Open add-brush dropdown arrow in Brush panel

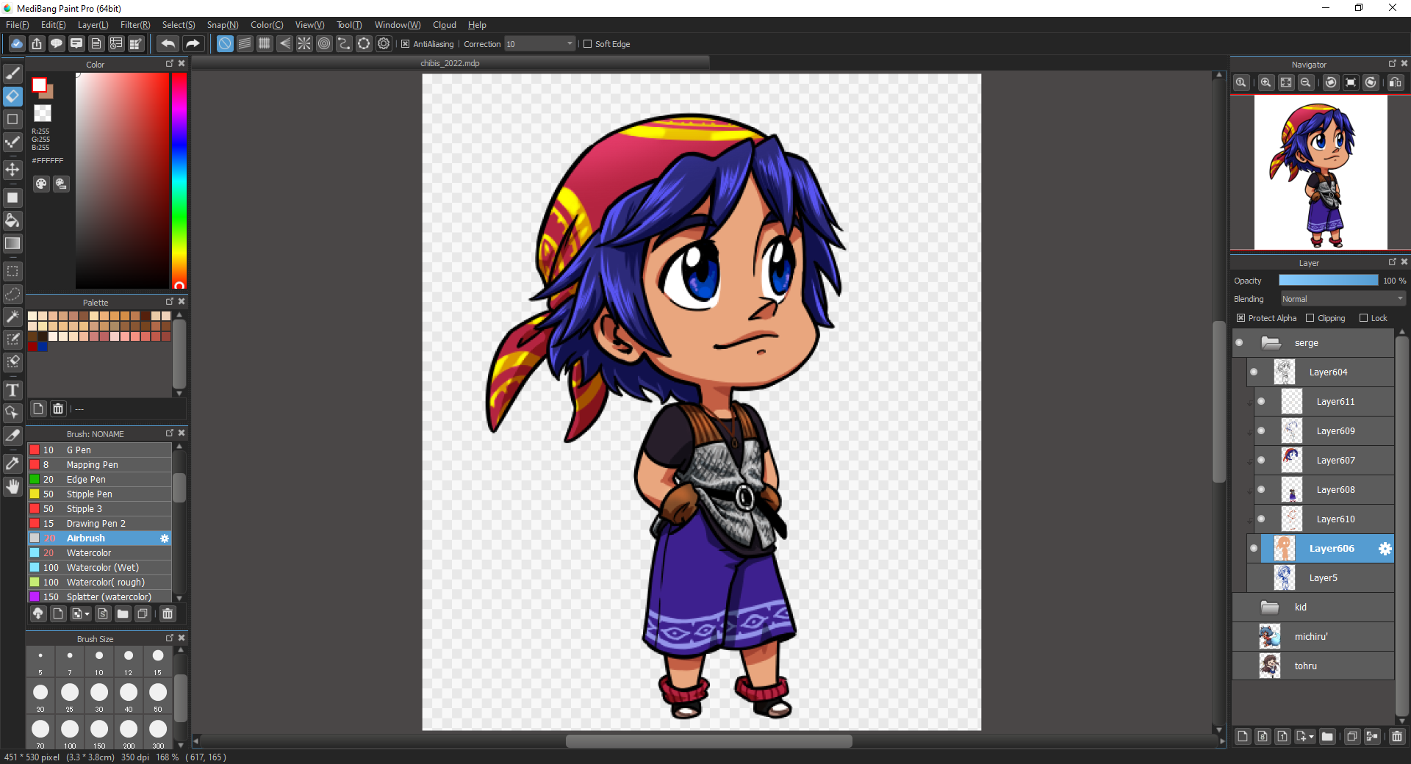tap(87, 613)
